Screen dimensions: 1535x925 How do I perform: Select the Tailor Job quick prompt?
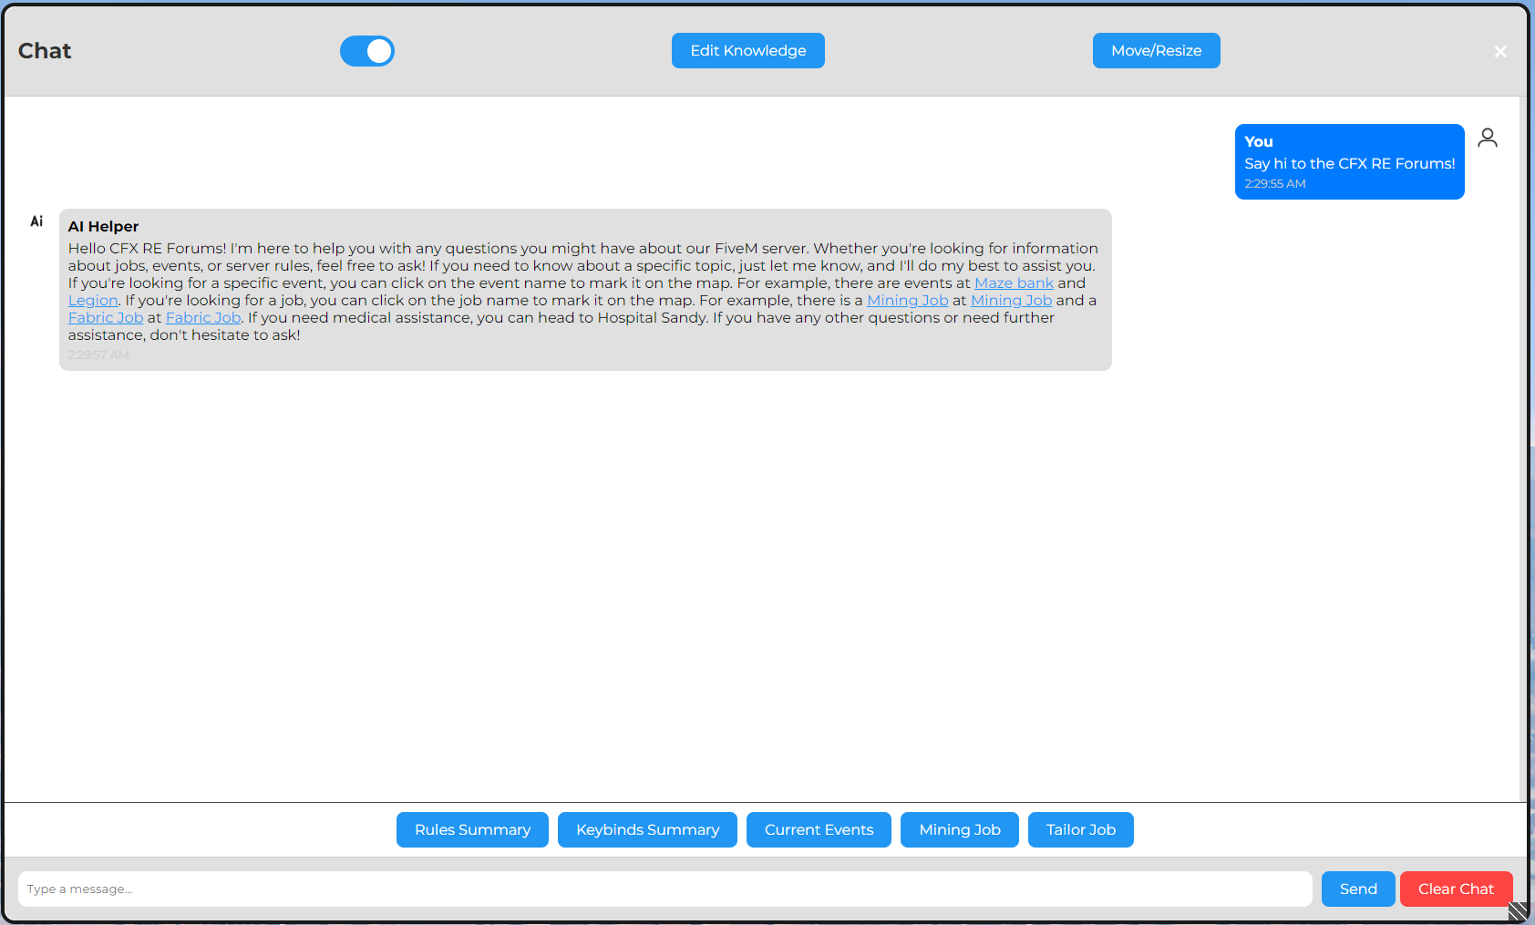tap(1080, 830)
